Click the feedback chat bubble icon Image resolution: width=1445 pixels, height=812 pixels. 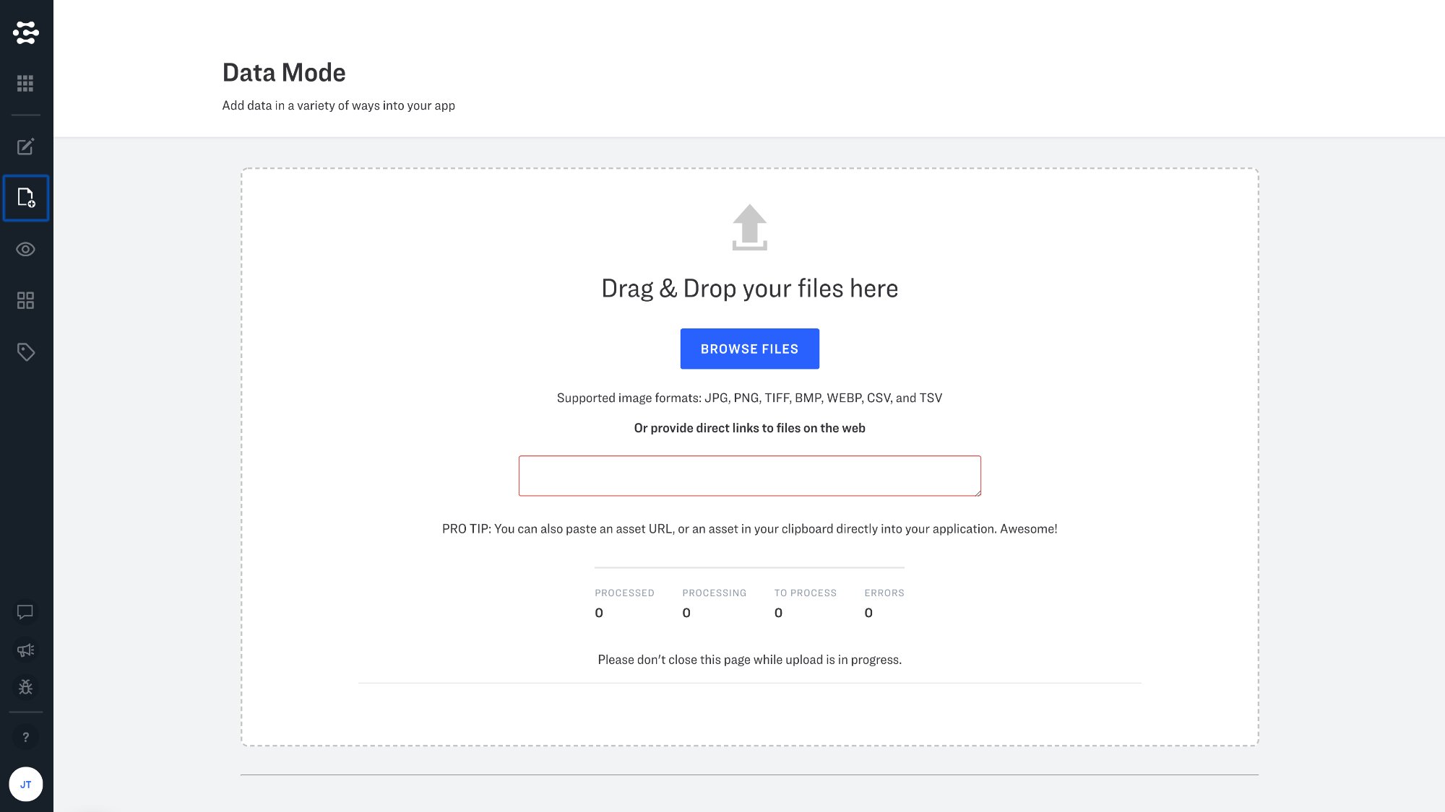26,613
